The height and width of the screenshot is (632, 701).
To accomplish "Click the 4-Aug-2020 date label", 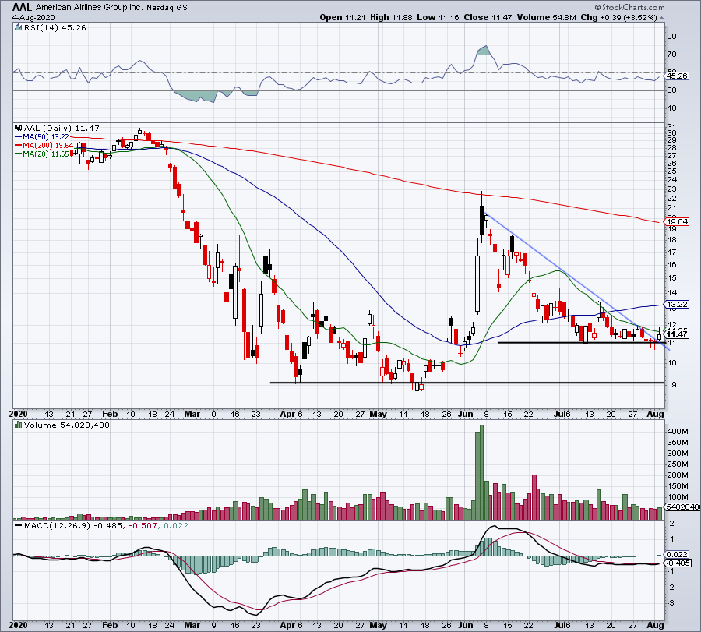I will 33,17.
